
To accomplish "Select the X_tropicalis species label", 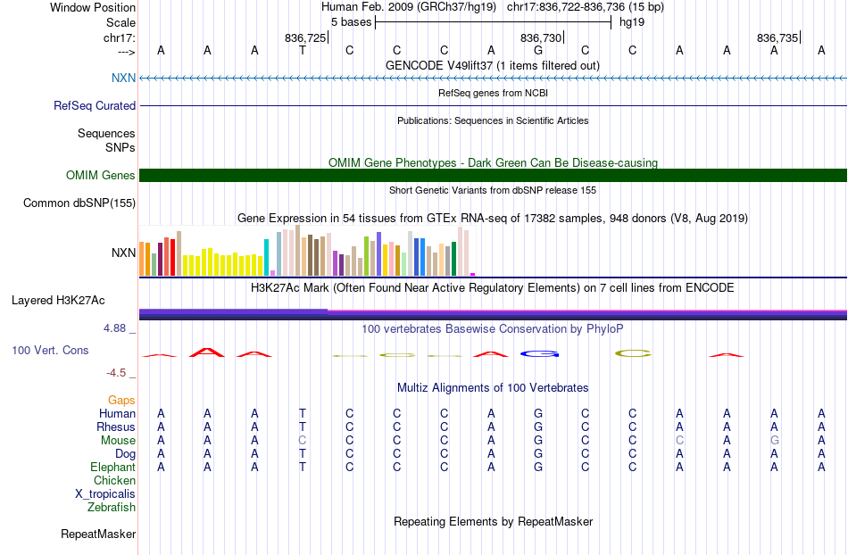I will (x=105, y=494).
